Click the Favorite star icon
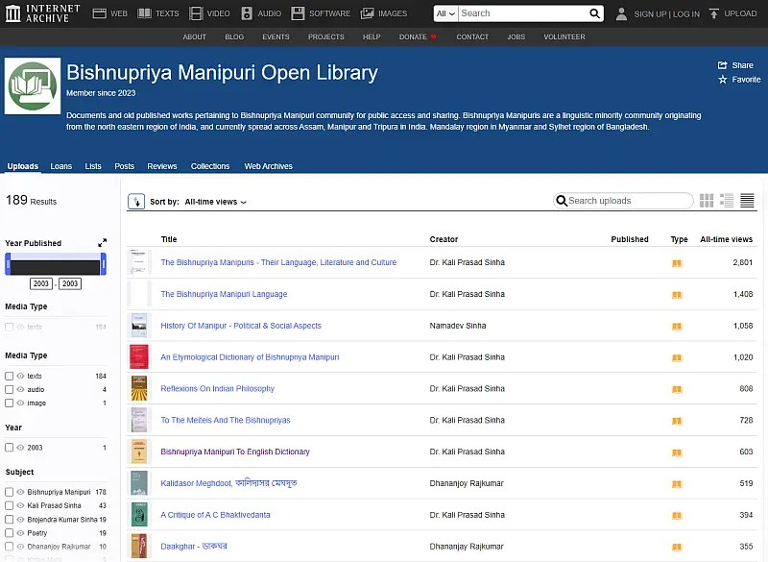Image resolution: width=768 pixels, height=562 pixels. pos(723,80)
